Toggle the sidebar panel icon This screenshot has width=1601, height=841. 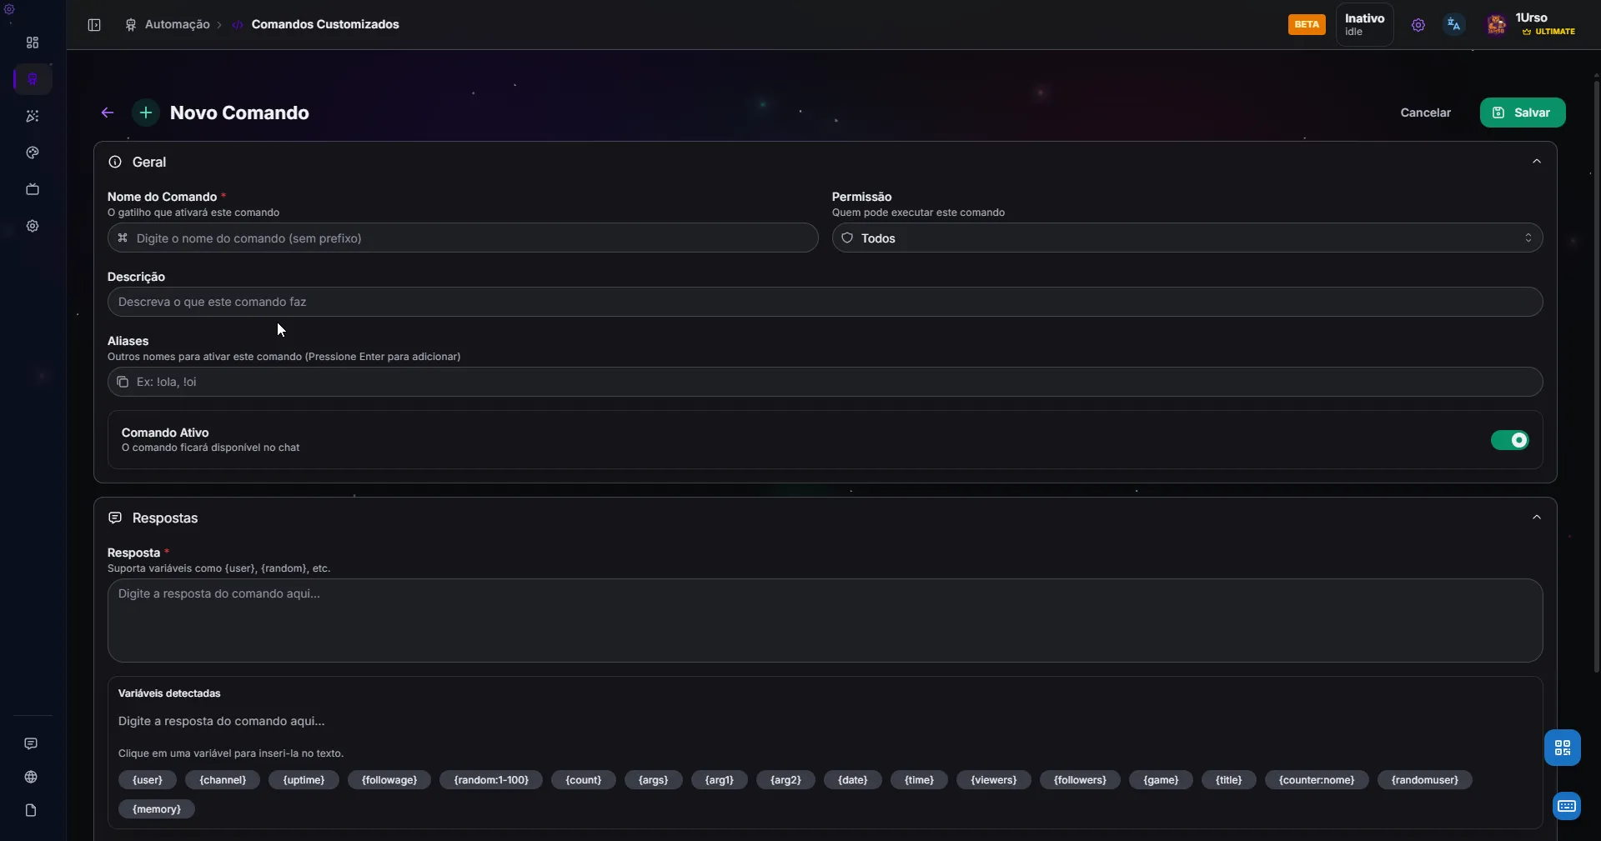[94, 25]
